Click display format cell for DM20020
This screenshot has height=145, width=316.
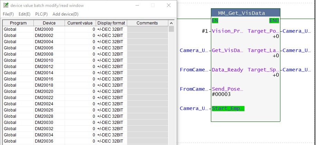point(111,91)
